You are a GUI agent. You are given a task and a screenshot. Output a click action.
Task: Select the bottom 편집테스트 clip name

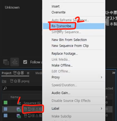click(x=33, y=116)
